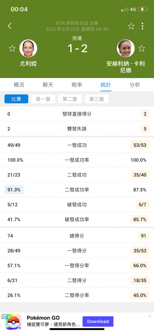Favorite this match with top star
Viewport: 154px width, 333px height.
click(x=131, y=26)
